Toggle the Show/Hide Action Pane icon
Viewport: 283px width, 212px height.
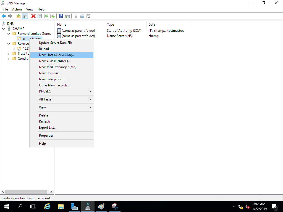tap(67, 16)
